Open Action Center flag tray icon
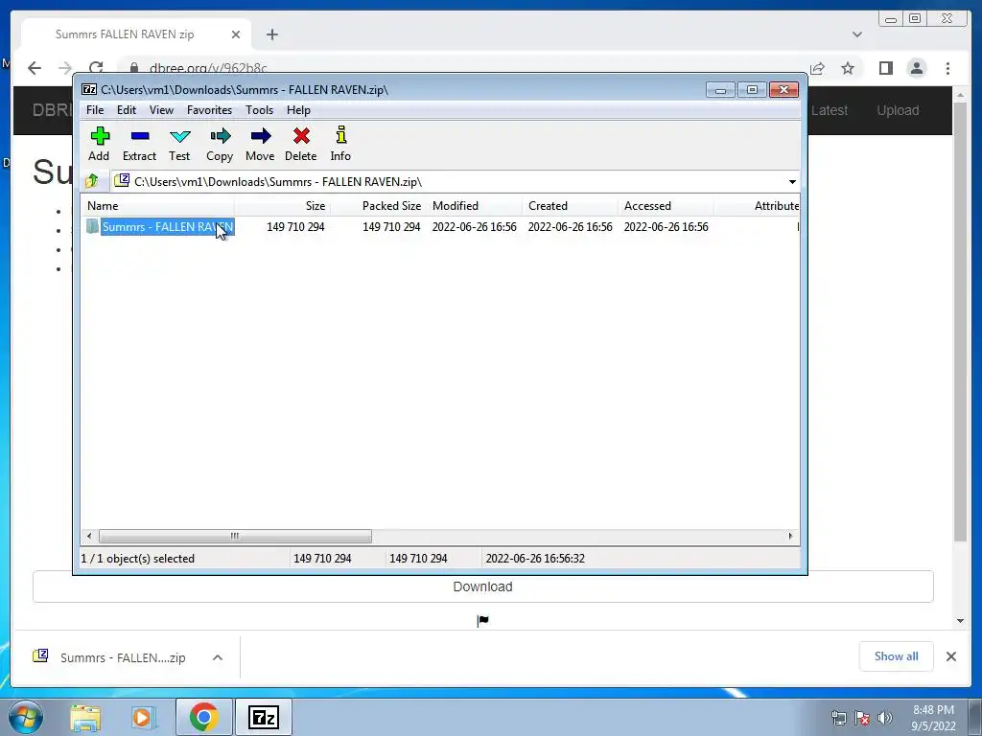This screenshot has height=736, width=982. coord(862,718)
